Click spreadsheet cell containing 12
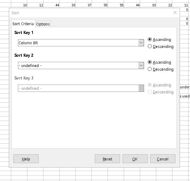The height and width of the screenshot is (181, 190). tap(35, 5)
